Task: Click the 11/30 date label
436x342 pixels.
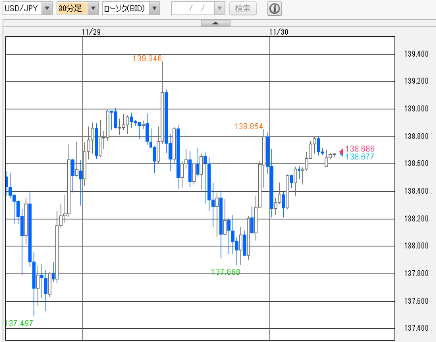Action: pos(279,32)
